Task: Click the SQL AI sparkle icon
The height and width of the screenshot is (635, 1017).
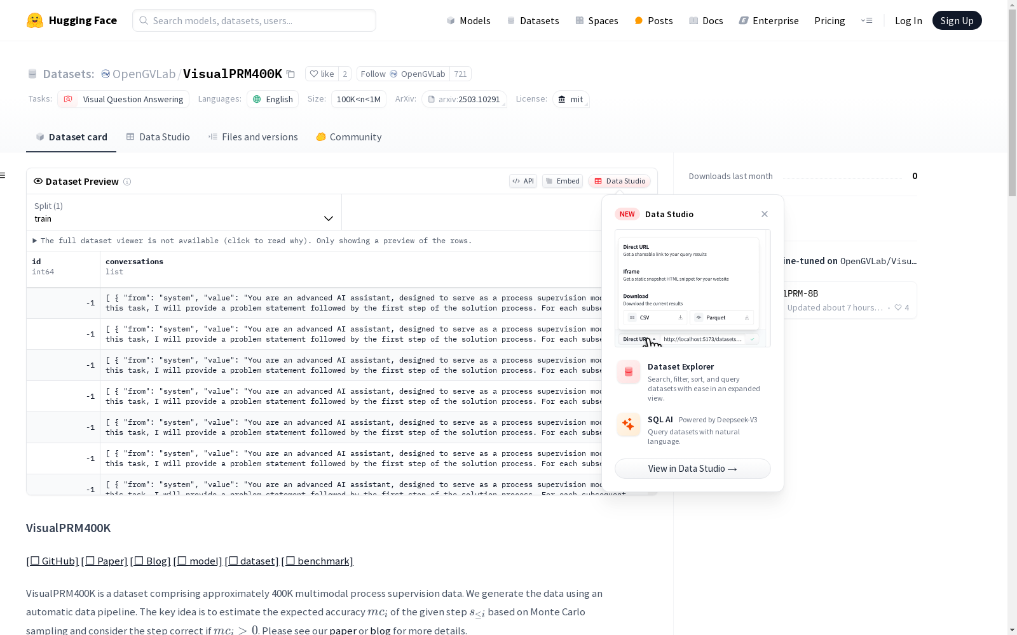Action: point(629,425)
